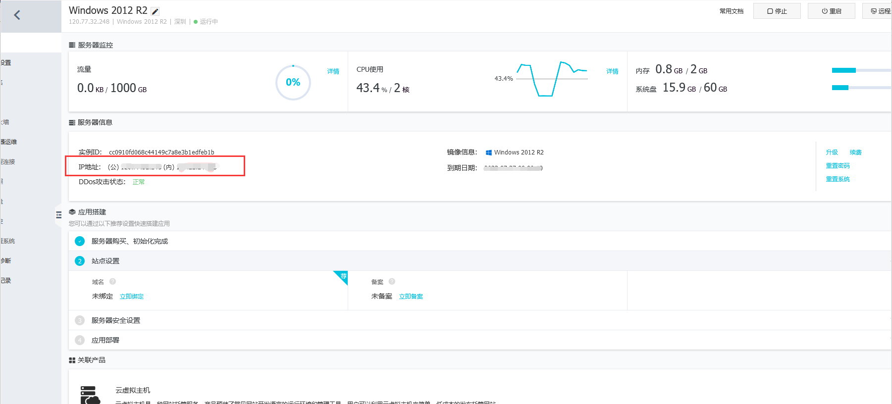Edit server name with pencil icon
This screenshot has width=892, height=404.
tap(155, 11)
